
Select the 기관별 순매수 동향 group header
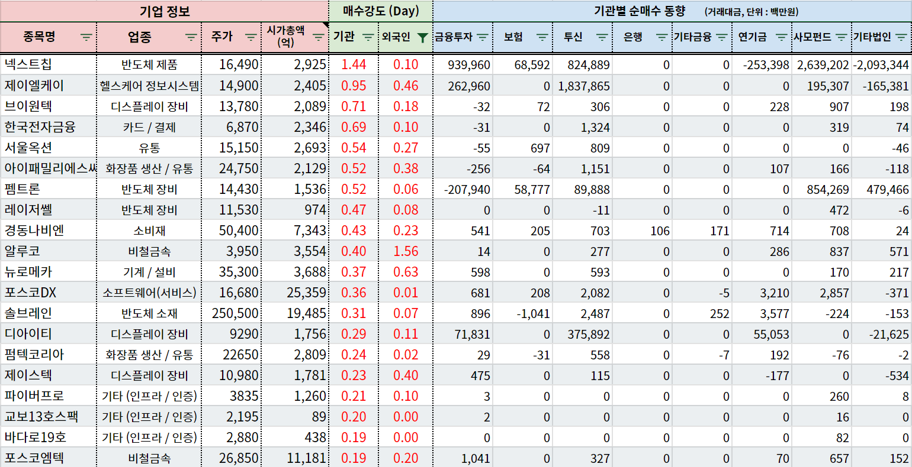[673, 11]
